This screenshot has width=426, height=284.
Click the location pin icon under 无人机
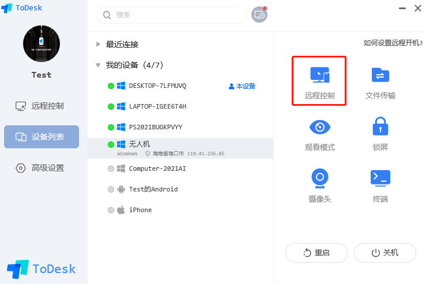pyautogui.click(x=148, y=153)
